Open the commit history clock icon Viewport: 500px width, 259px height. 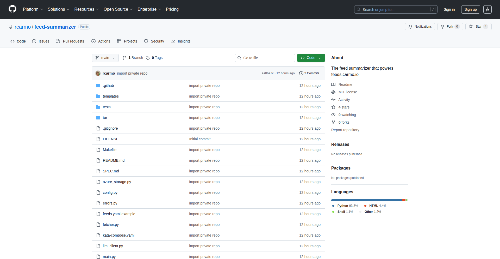click(x=301, y=73)
